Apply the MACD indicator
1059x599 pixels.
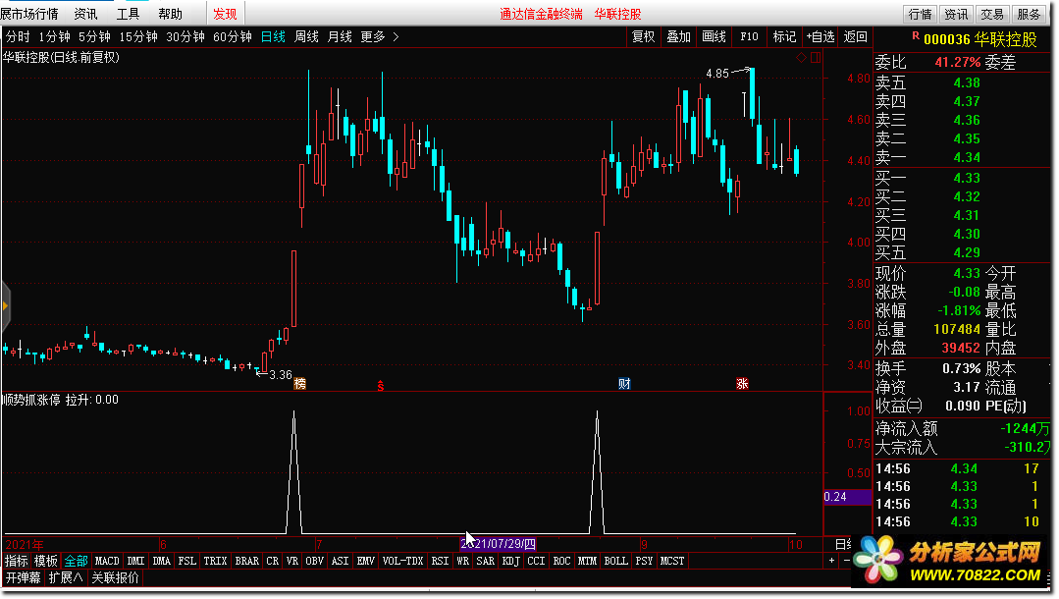pyautogui.click(x=107, y=561)
